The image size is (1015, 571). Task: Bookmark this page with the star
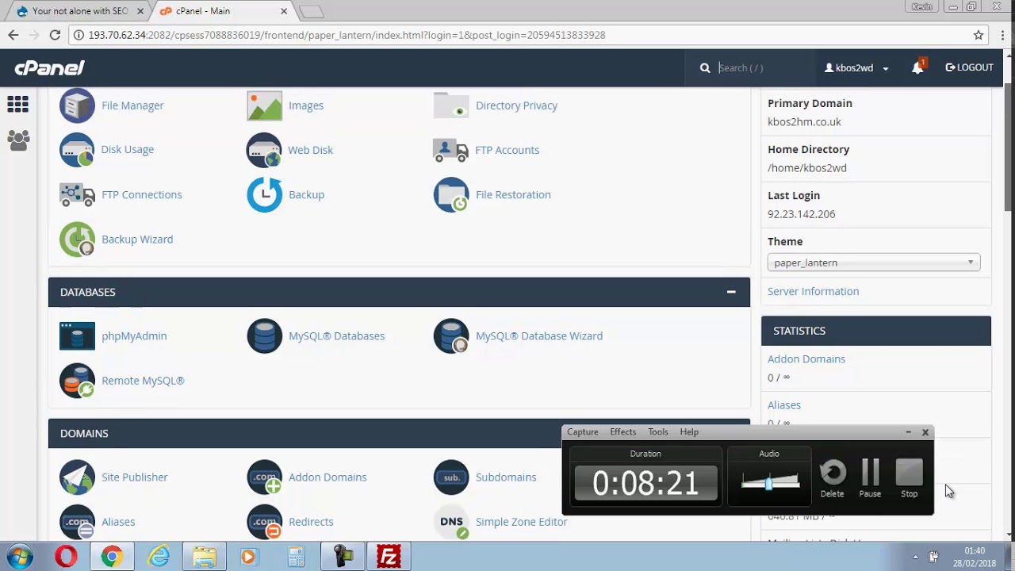click(x=979, y=35)
